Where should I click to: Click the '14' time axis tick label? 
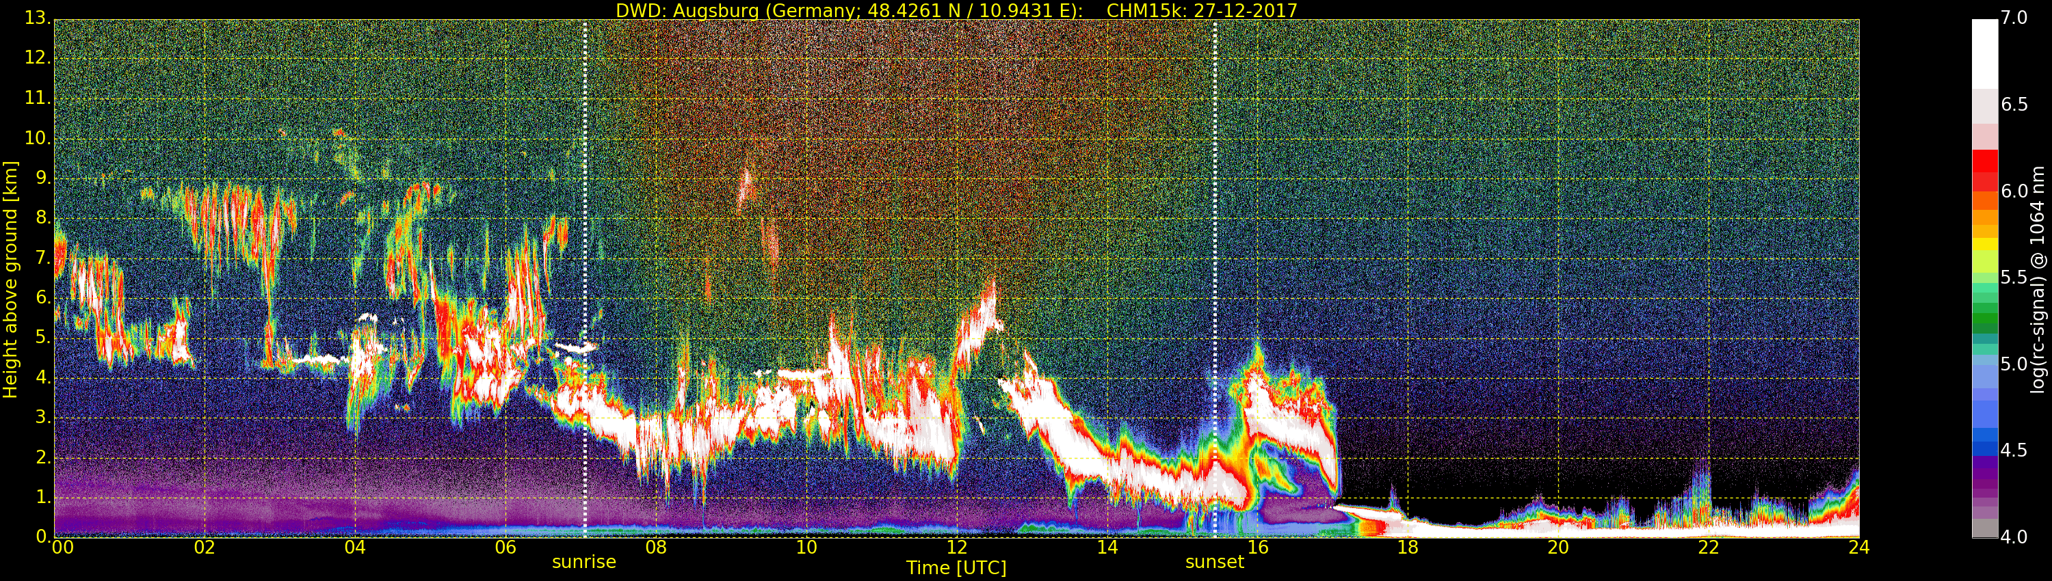(x=1107, y=548)
